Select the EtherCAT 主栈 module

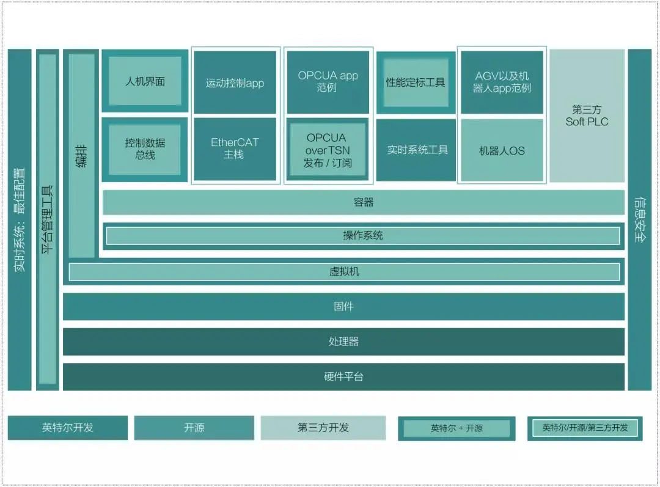235,148
